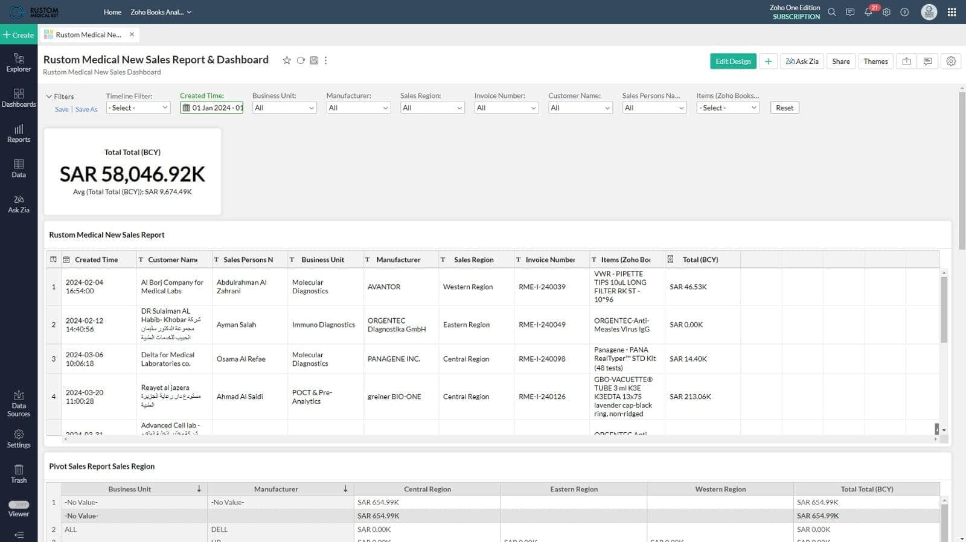The width and height of the screenshot is (966, 542).
Task: Open the top bar settings gear
Action: click(886, 12)
